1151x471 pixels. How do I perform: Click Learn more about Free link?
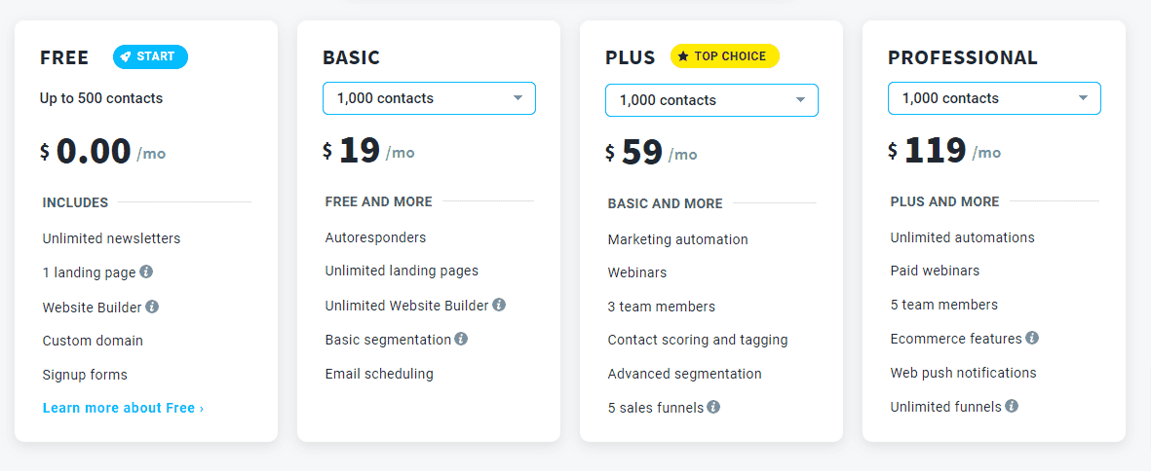124,408
